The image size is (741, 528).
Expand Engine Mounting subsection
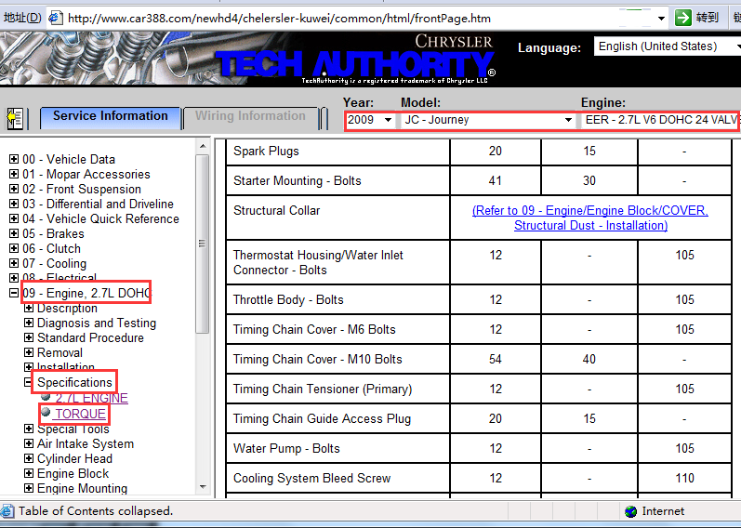29,488
